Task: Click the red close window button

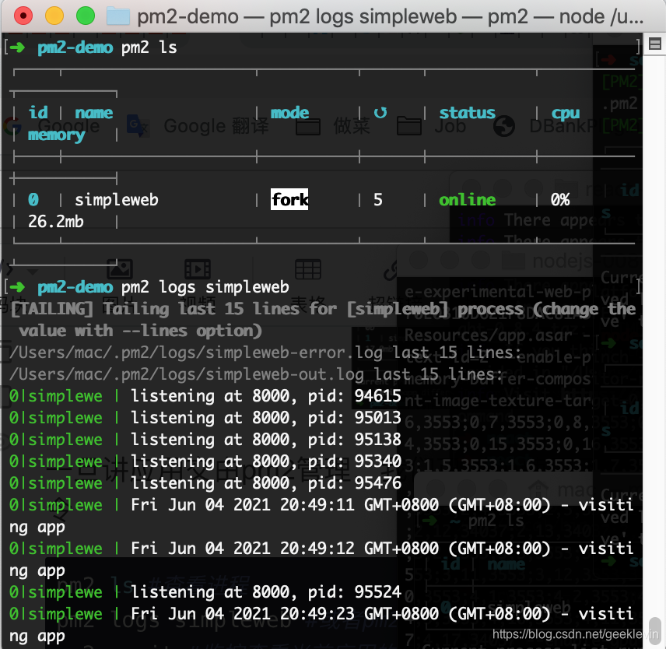Action: click(23, 16)
